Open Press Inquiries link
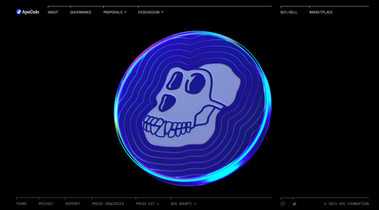Image resolution: width=379 pixels, height=210 pixels. click(108, 204)
